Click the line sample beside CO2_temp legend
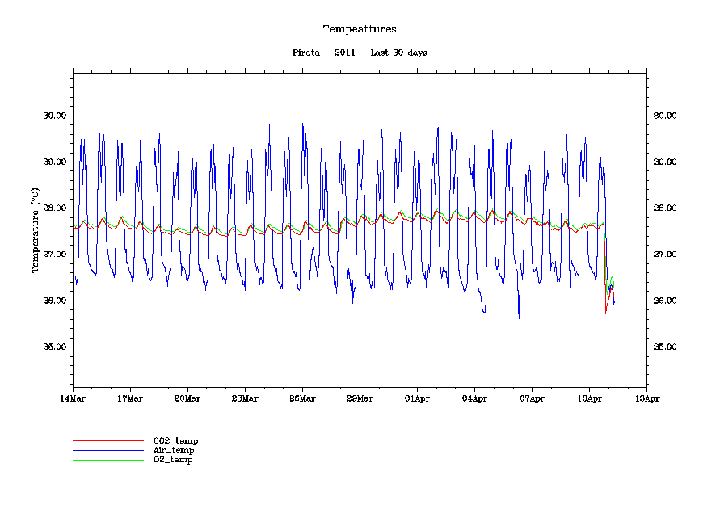 point(107,440)
